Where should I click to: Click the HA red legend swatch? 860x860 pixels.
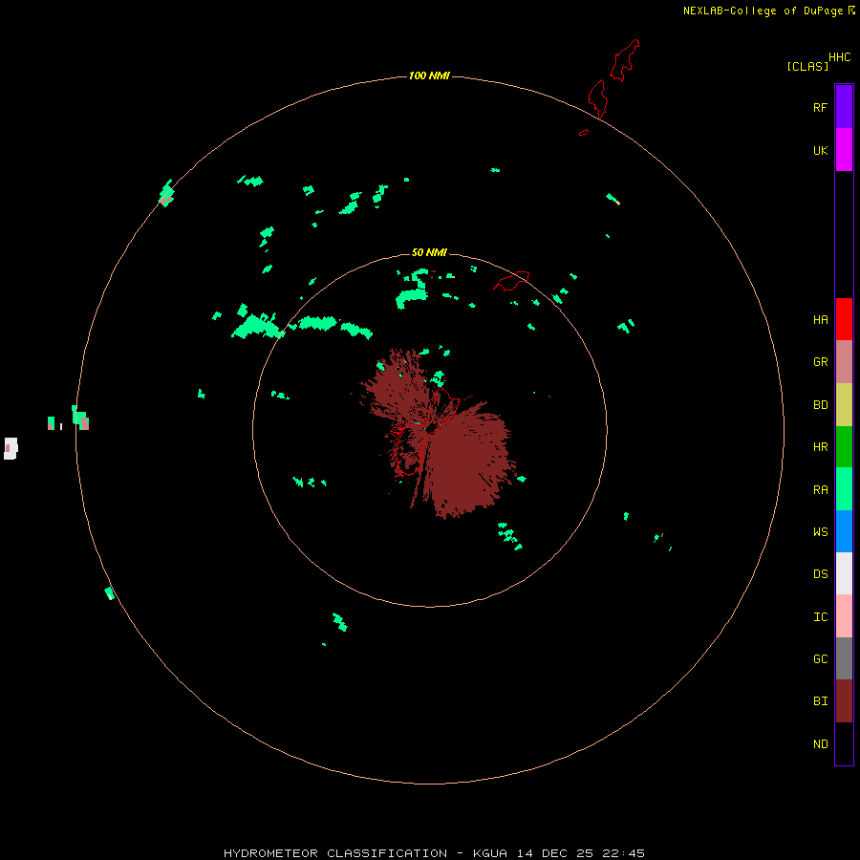[x=844, y=319]
